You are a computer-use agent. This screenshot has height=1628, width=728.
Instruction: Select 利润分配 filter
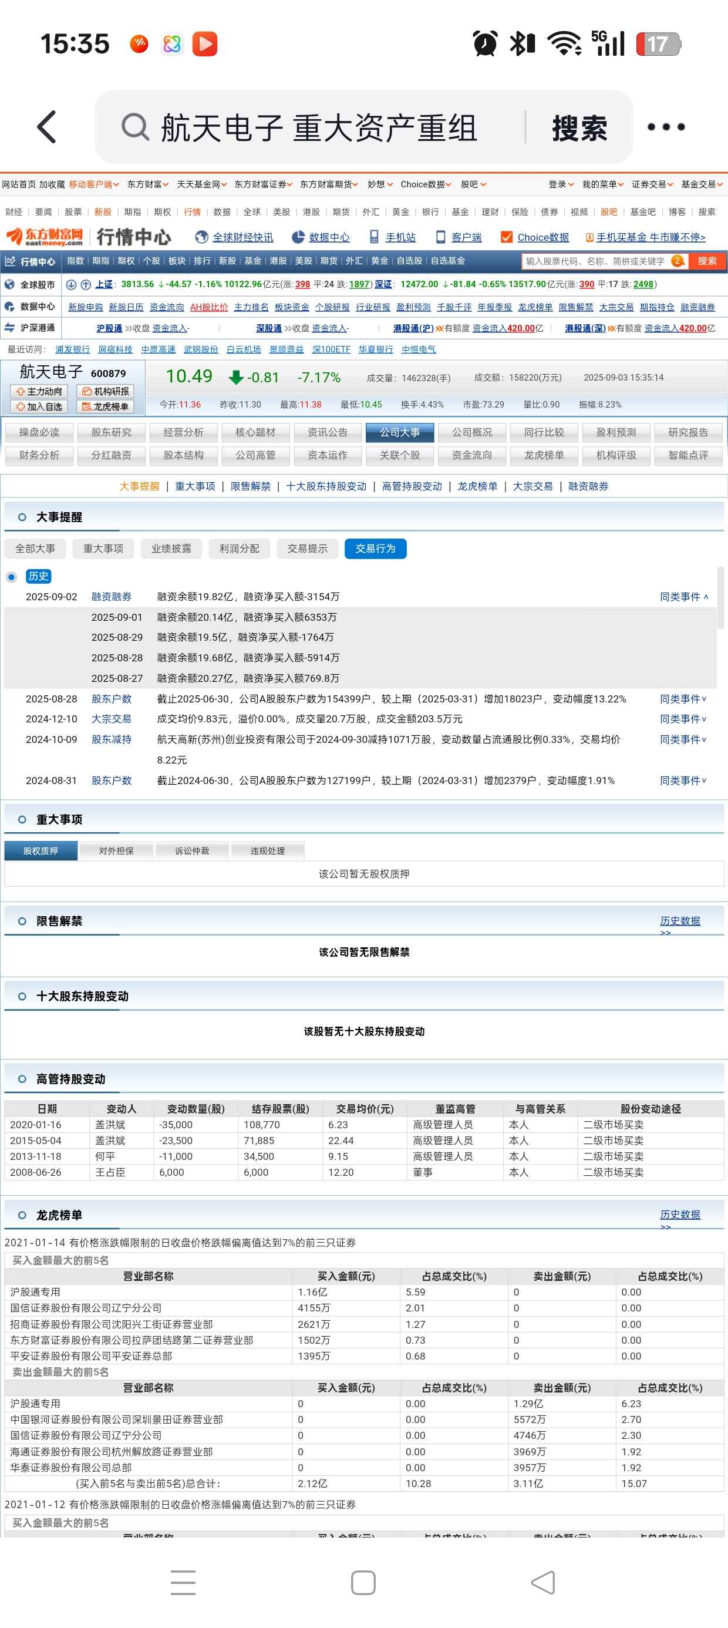click(x=240, y=549)
